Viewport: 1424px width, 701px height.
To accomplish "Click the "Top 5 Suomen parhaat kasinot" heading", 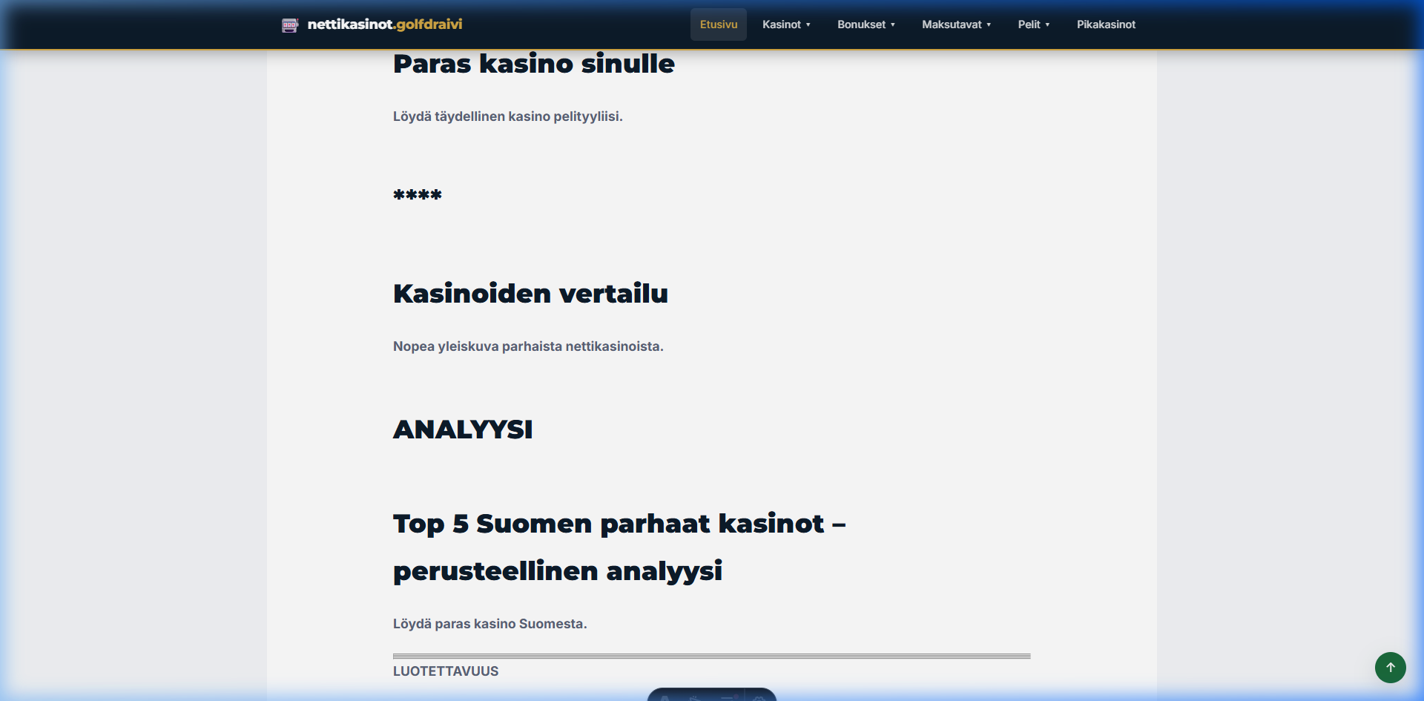I will click(619, 547).
